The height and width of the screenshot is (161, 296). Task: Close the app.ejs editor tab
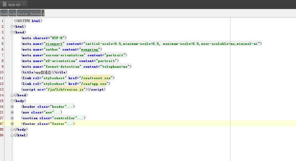tap(24, 5)
